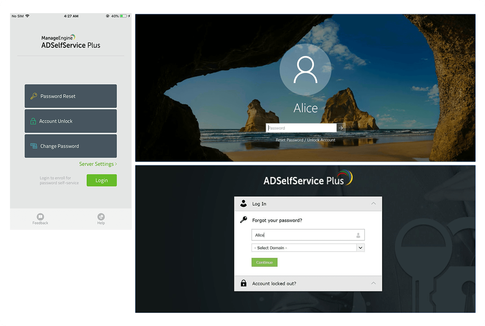Click the battery icon in phone status bar
Viewport: 485px width, 326px height.
point(124,16)
